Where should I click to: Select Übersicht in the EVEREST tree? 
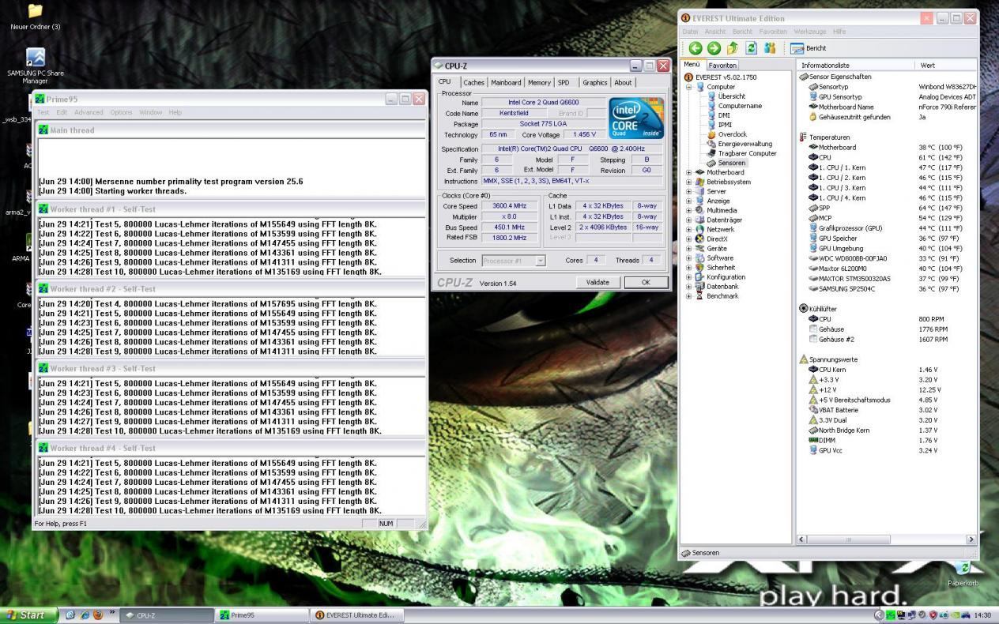pos(731,96)
